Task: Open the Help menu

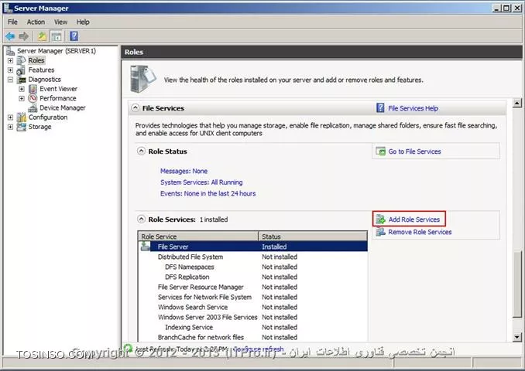Action: pos(83,22)
